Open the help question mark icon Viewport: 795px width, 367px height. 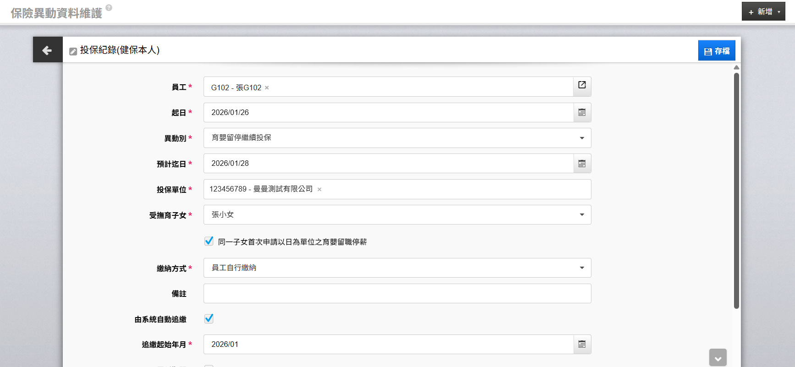tap(109, 7)
